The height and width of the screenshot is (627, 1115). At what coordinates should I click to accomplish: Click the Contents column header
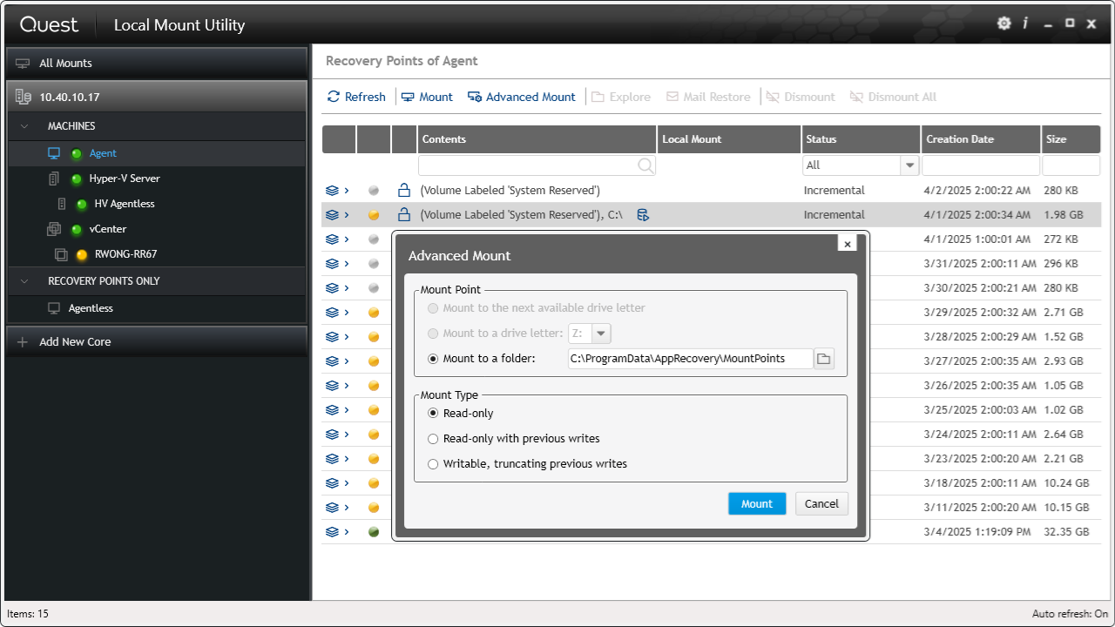pos(537,139)
